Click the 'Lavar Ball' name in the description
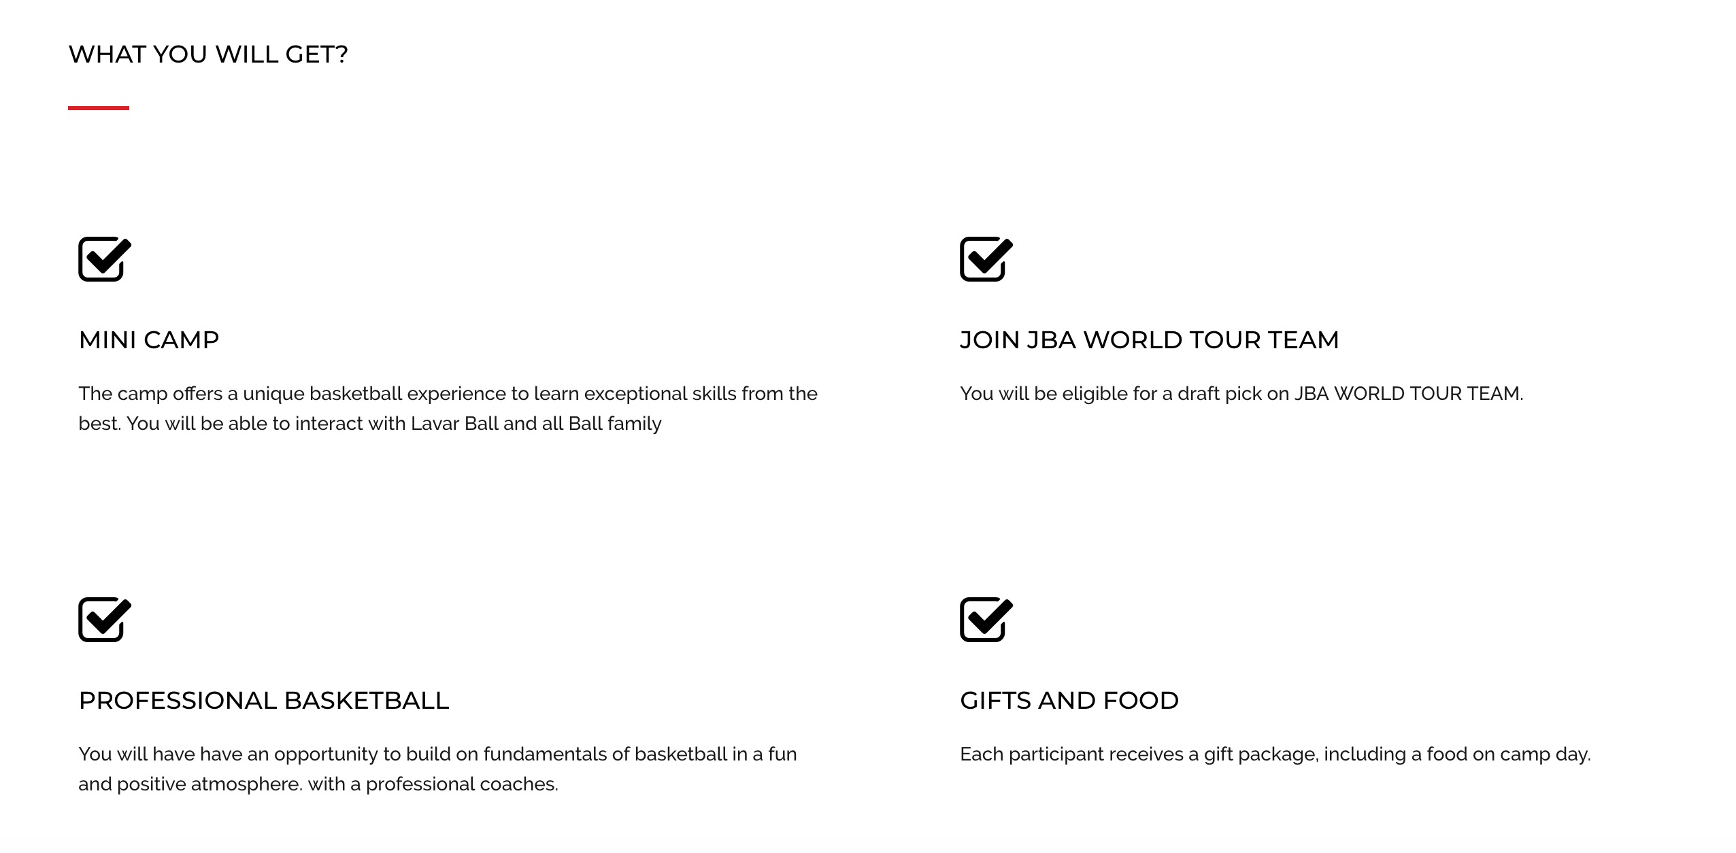Screen dimensions: 1736x853 point(455,423)
